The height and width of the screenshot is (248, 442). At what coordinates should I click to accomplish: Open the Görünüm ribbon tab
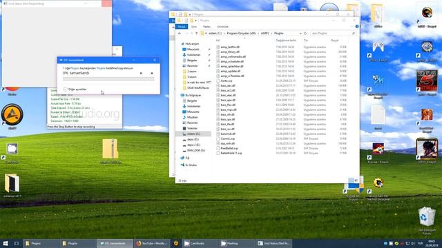click(222, 26)
